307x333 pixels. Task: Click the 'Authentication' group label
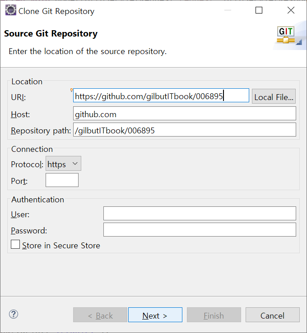pyautogui.click(x=37, y=200)
